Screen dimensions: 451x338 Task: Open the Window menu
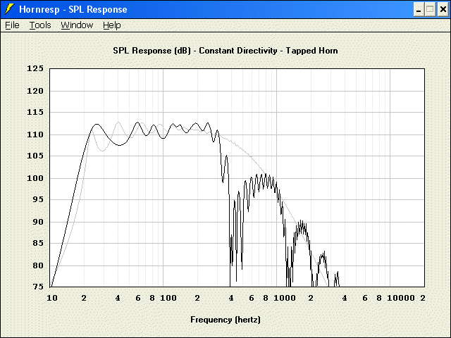77,25
